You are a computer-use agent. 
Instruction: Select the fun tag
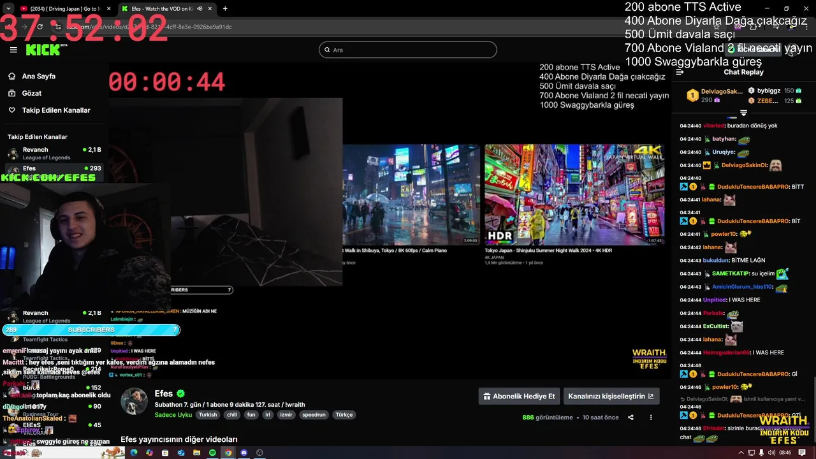(251, 414)
